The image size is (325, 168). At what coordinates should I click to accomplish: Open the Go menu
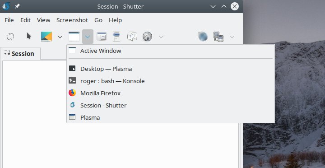98,20
